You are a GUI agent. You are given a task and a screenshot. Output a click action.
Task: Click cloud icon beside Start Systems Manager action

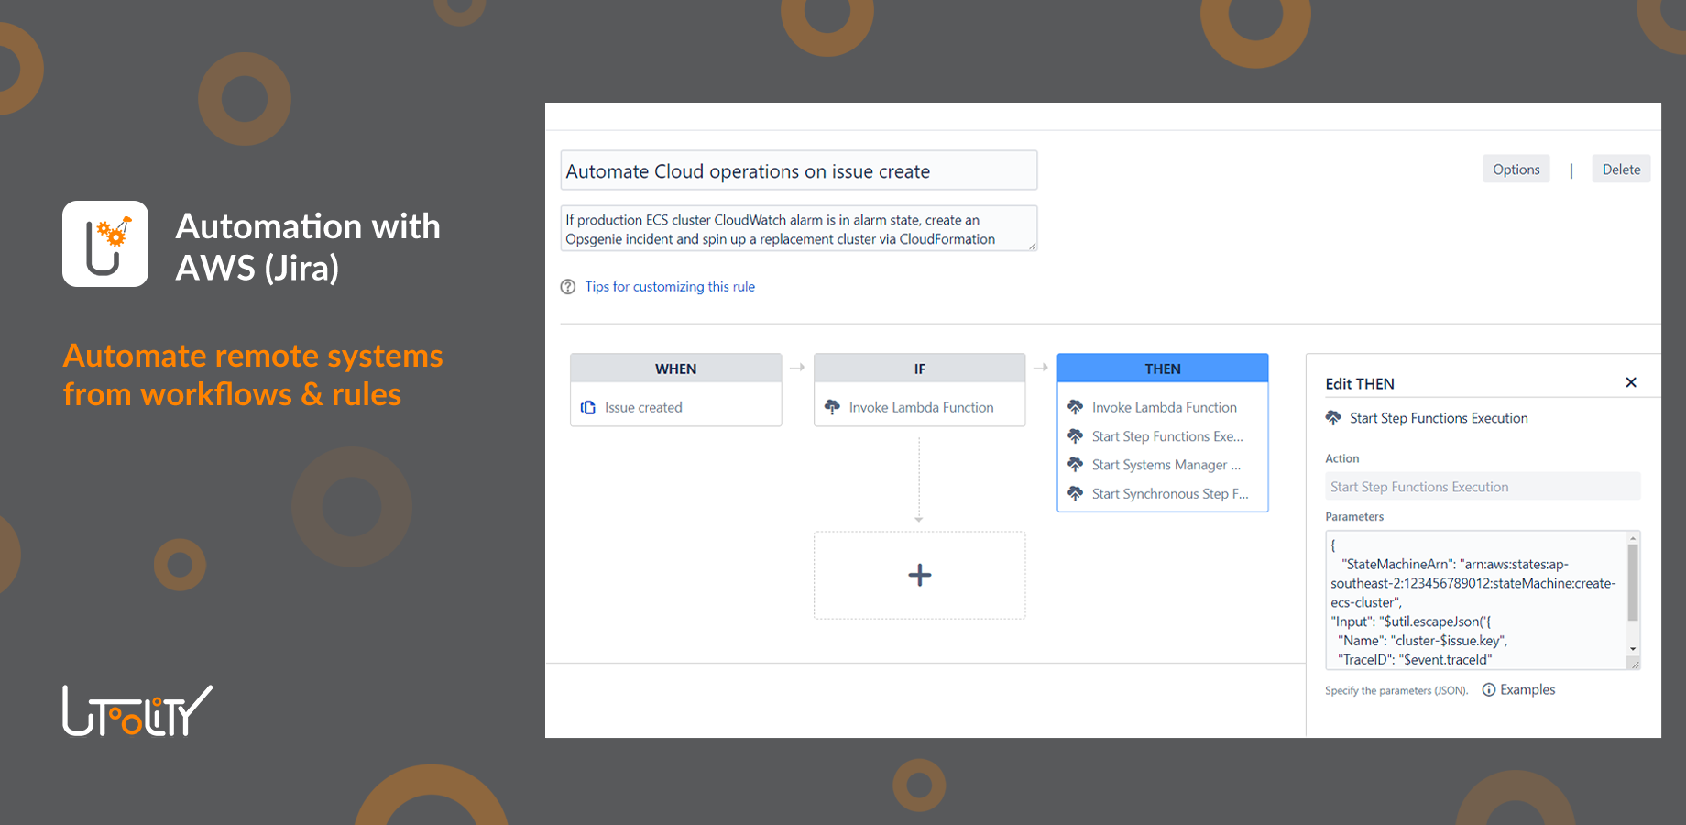(x=1076, y=465)
